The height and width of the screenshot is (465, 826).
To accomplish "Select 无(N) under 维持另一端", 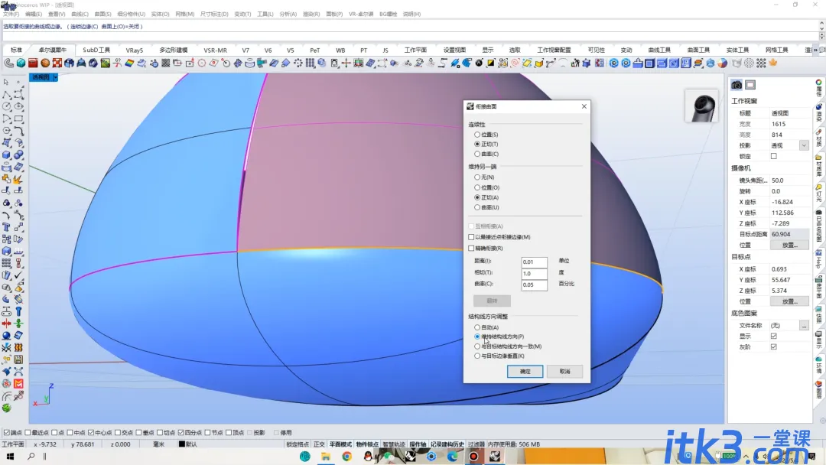I will [x=484, y=177].
